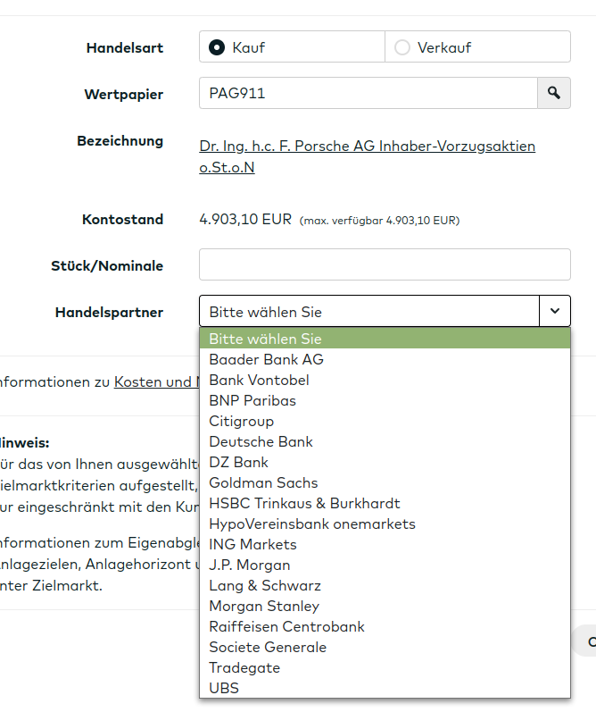The width and height of the screenshot is (596, 712).
Task: Pick Tradegate option
Action: coord(385,667)
